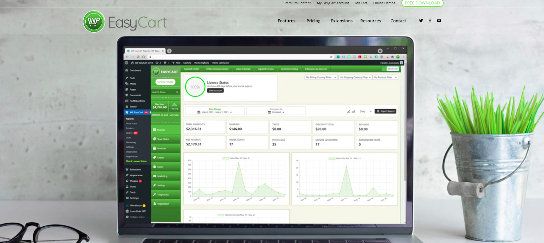The width and height of the screenshot is (544, 243).
Task: Open the Premium Content link
Action: 297,3
